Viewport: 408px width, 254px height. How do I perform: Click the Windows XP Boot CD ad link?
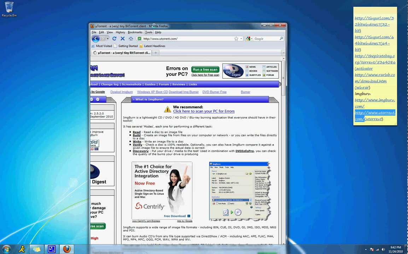152,92
